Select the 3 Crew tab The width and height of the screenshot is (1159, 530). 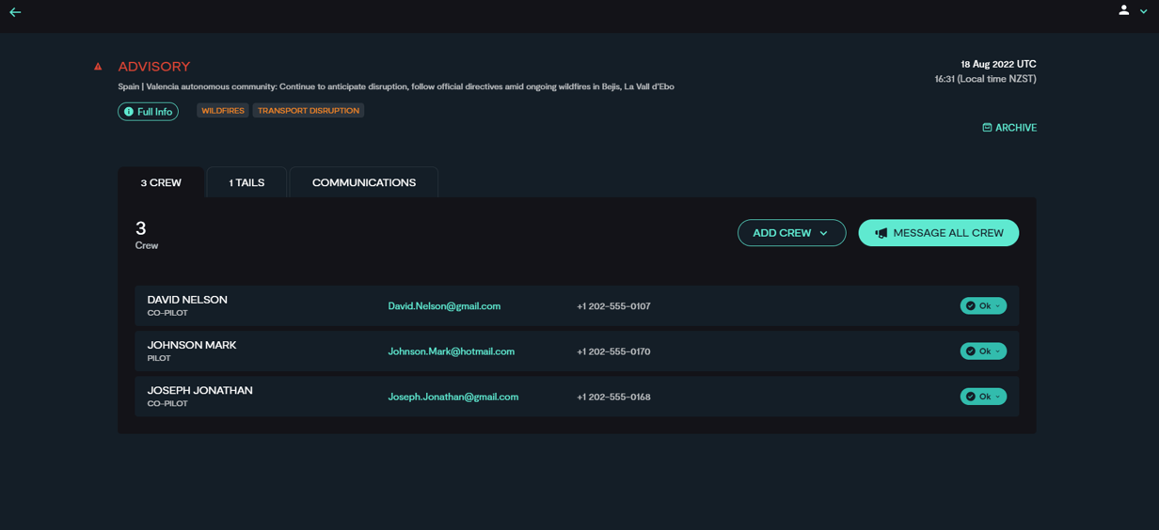pyautogui.click(x=161, y=182)
